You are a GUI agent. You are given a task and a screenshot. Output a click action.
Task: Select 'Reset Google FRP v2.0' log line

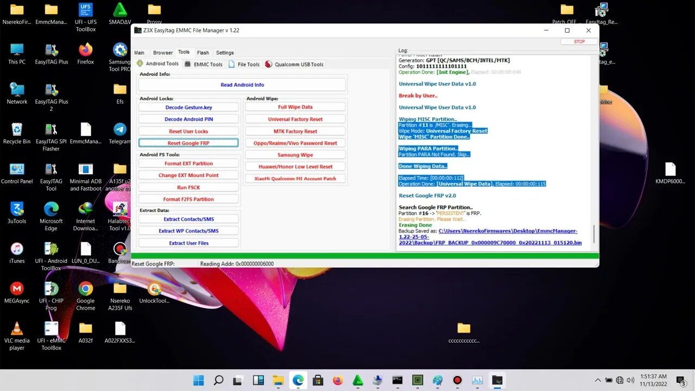click(x=427, y=195)
